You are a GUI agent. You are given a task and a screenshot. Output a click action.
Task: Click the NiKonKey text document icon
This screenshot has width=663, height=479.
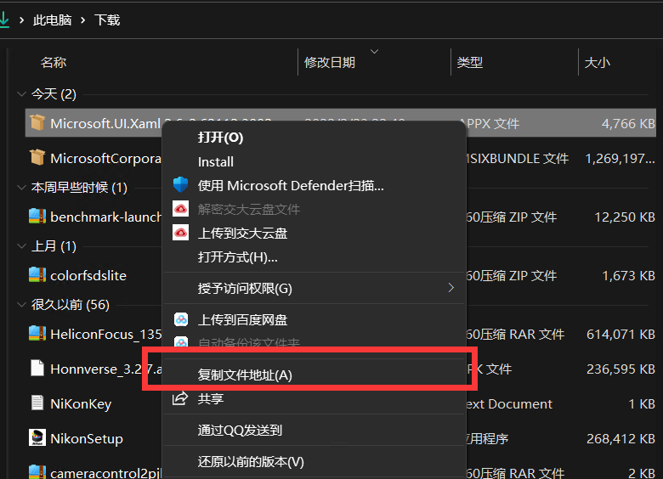point(37,403)
